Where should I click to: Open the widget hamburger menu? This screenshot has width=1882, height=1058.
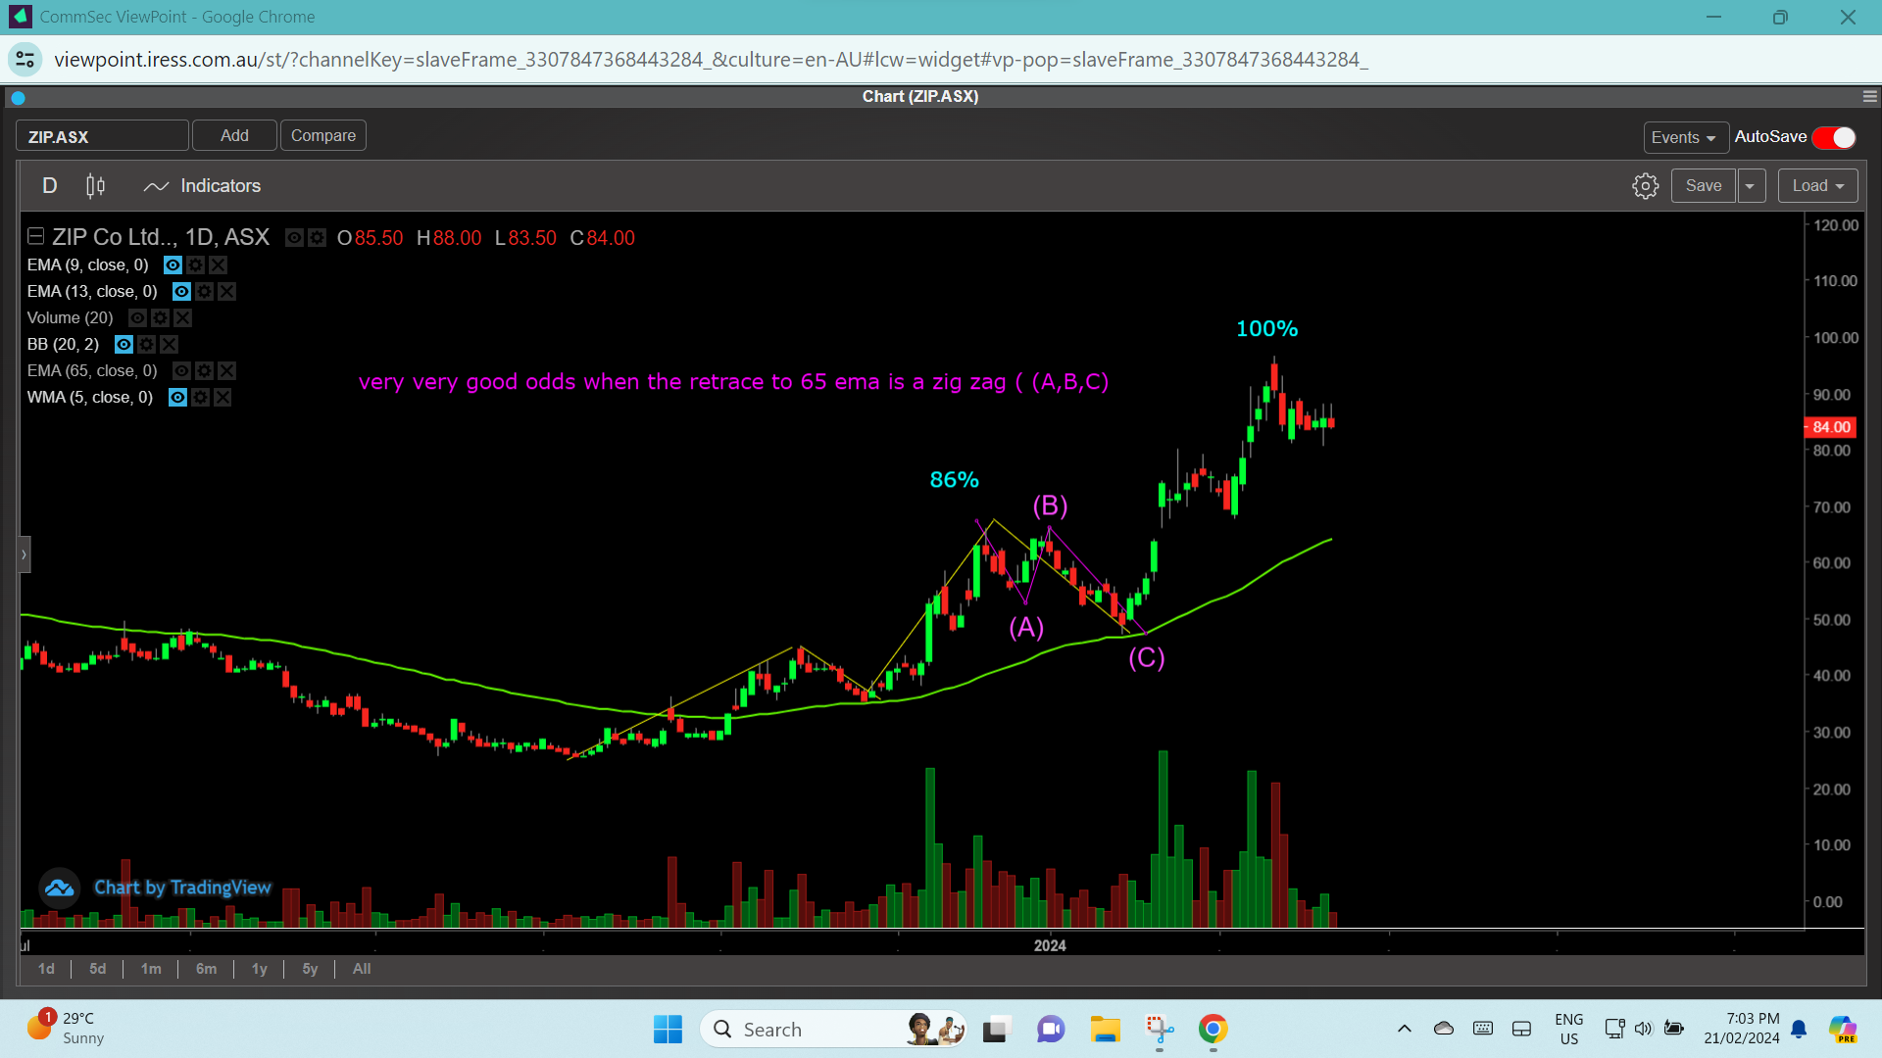pos(1869,96)
